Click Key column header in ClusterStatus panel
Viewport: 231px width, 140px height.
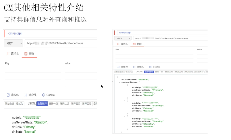[x=117, y=49]
